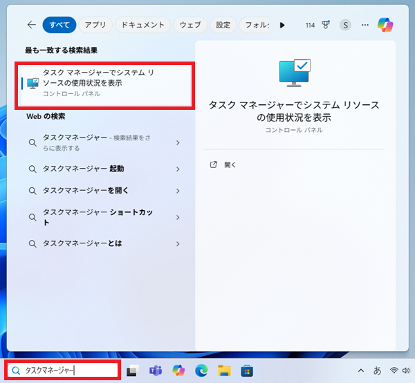The image size is (415, 383).
Task: Expand the タスクマネージャー 起動 suggestion chevron
Action: 178,169
